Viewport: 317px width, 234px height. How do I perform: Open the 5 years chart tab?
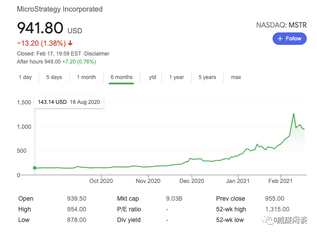[207, 77]
